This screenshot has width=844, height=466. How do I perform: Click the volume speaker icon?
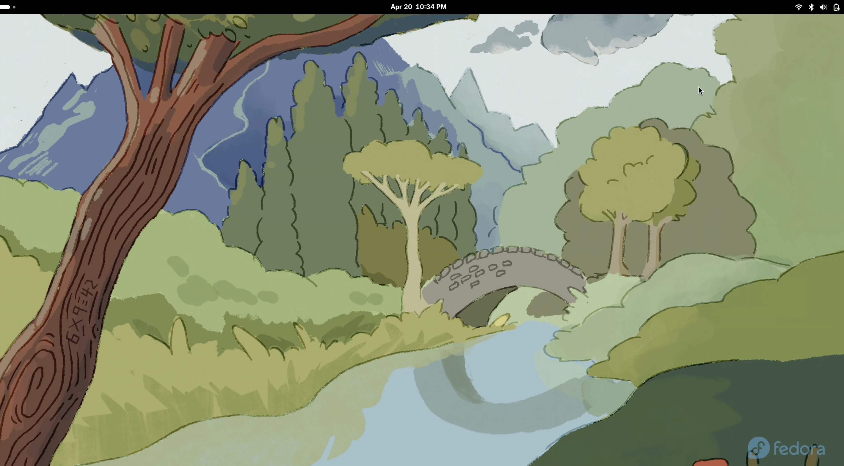(x=823, y=7)
